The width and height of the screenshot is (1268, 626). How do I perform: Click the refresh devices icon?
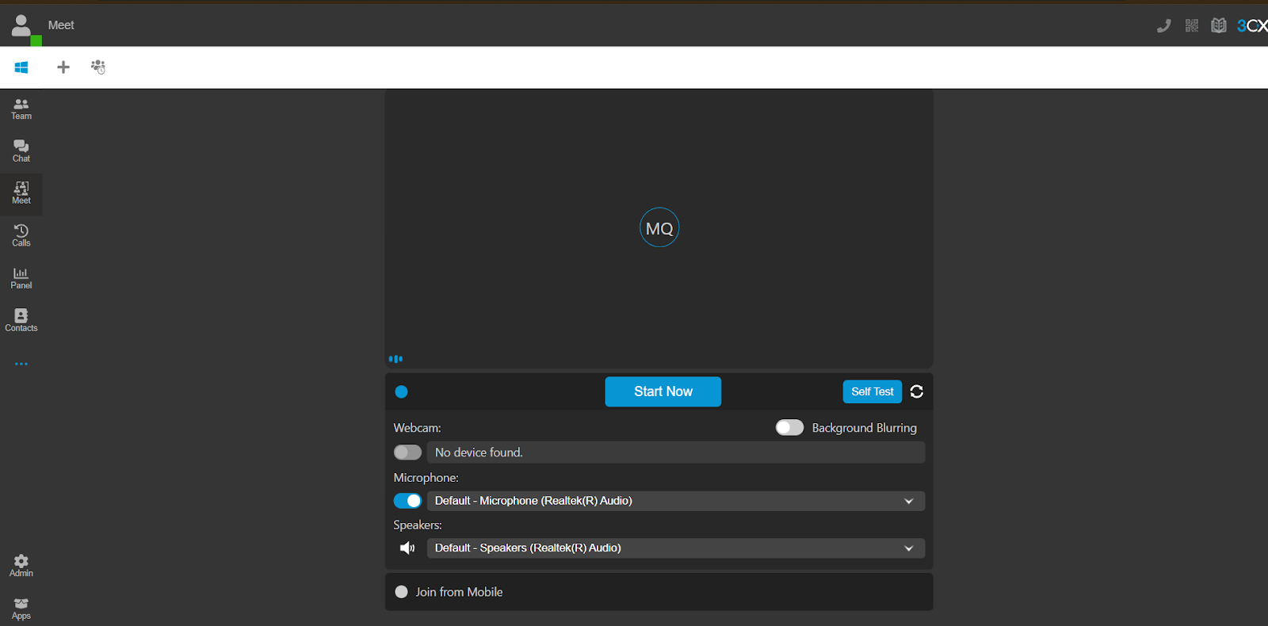click(917, 391)
